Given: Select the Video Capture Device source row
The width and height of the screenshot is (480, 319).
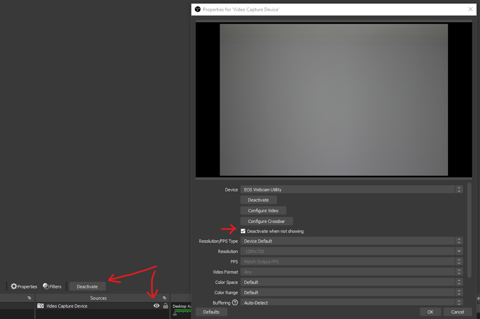Looking at the screenshot, I should [103, 305].
